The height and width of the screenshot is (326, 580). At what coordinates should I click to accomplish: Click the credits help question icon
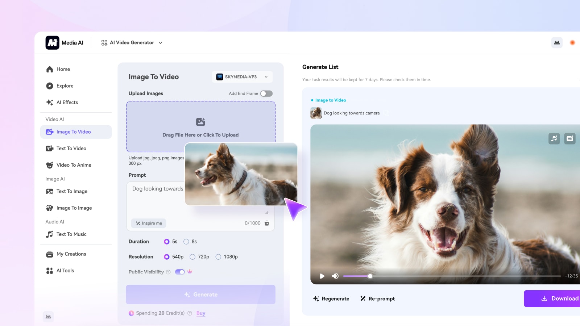point(190,313)
